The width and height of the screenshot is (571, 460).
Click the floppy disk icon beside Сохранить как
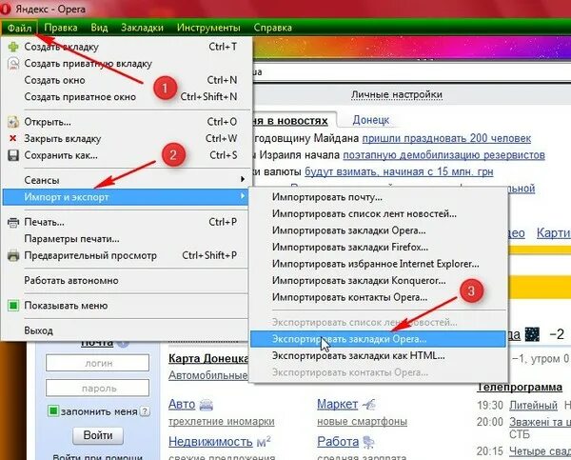click(13, 155)
